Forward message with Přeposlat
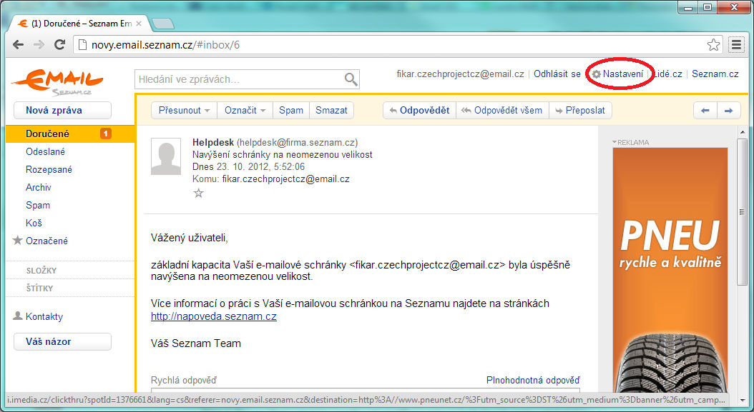 coord(580,111)
